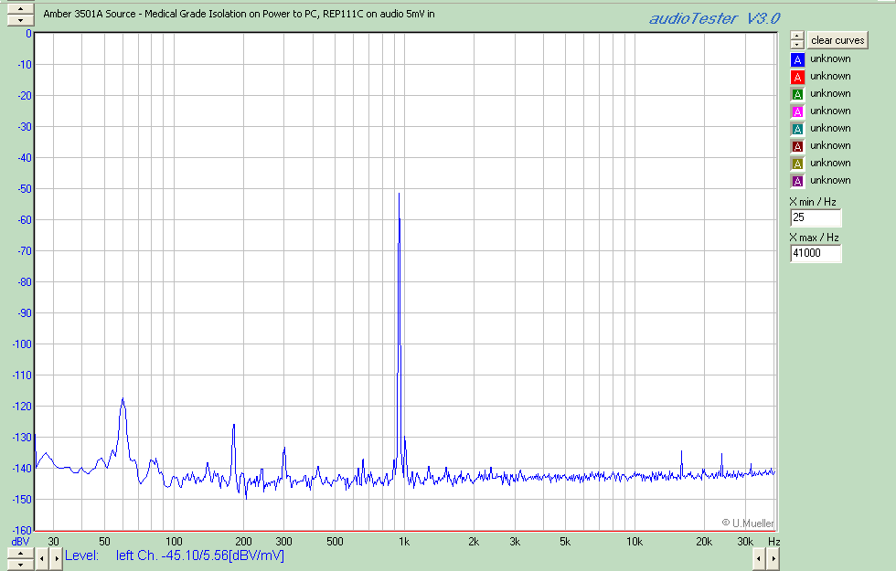The width and height of the screenshot is (896, 571).
Task: Click the purple curve A icon
Action: (x=797, y=181)
